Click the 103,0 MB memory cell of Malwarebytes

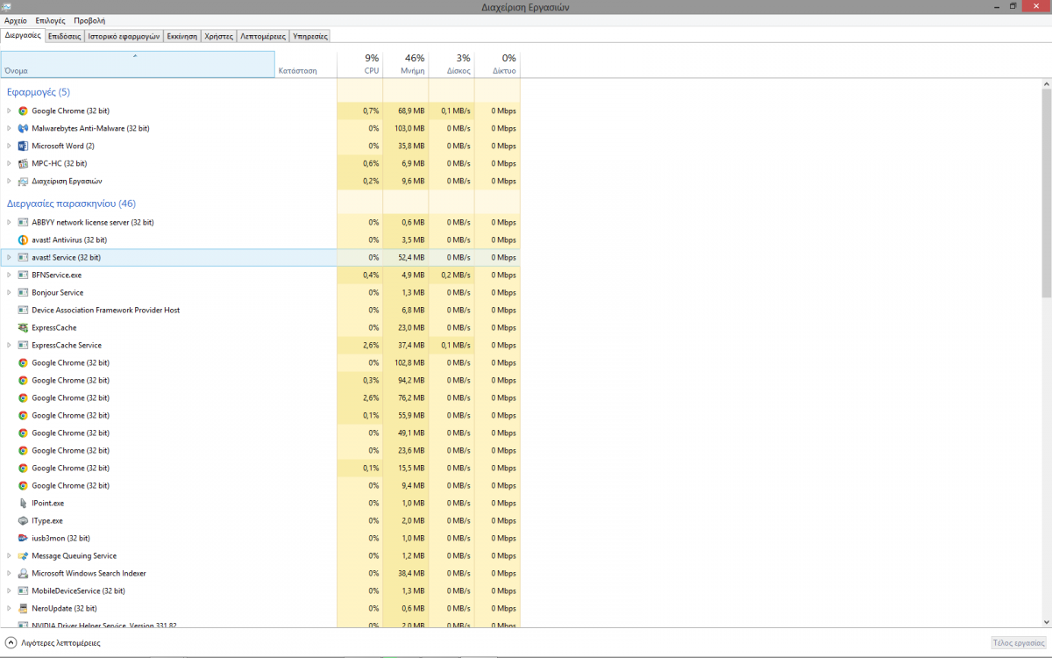pos(406,128)
